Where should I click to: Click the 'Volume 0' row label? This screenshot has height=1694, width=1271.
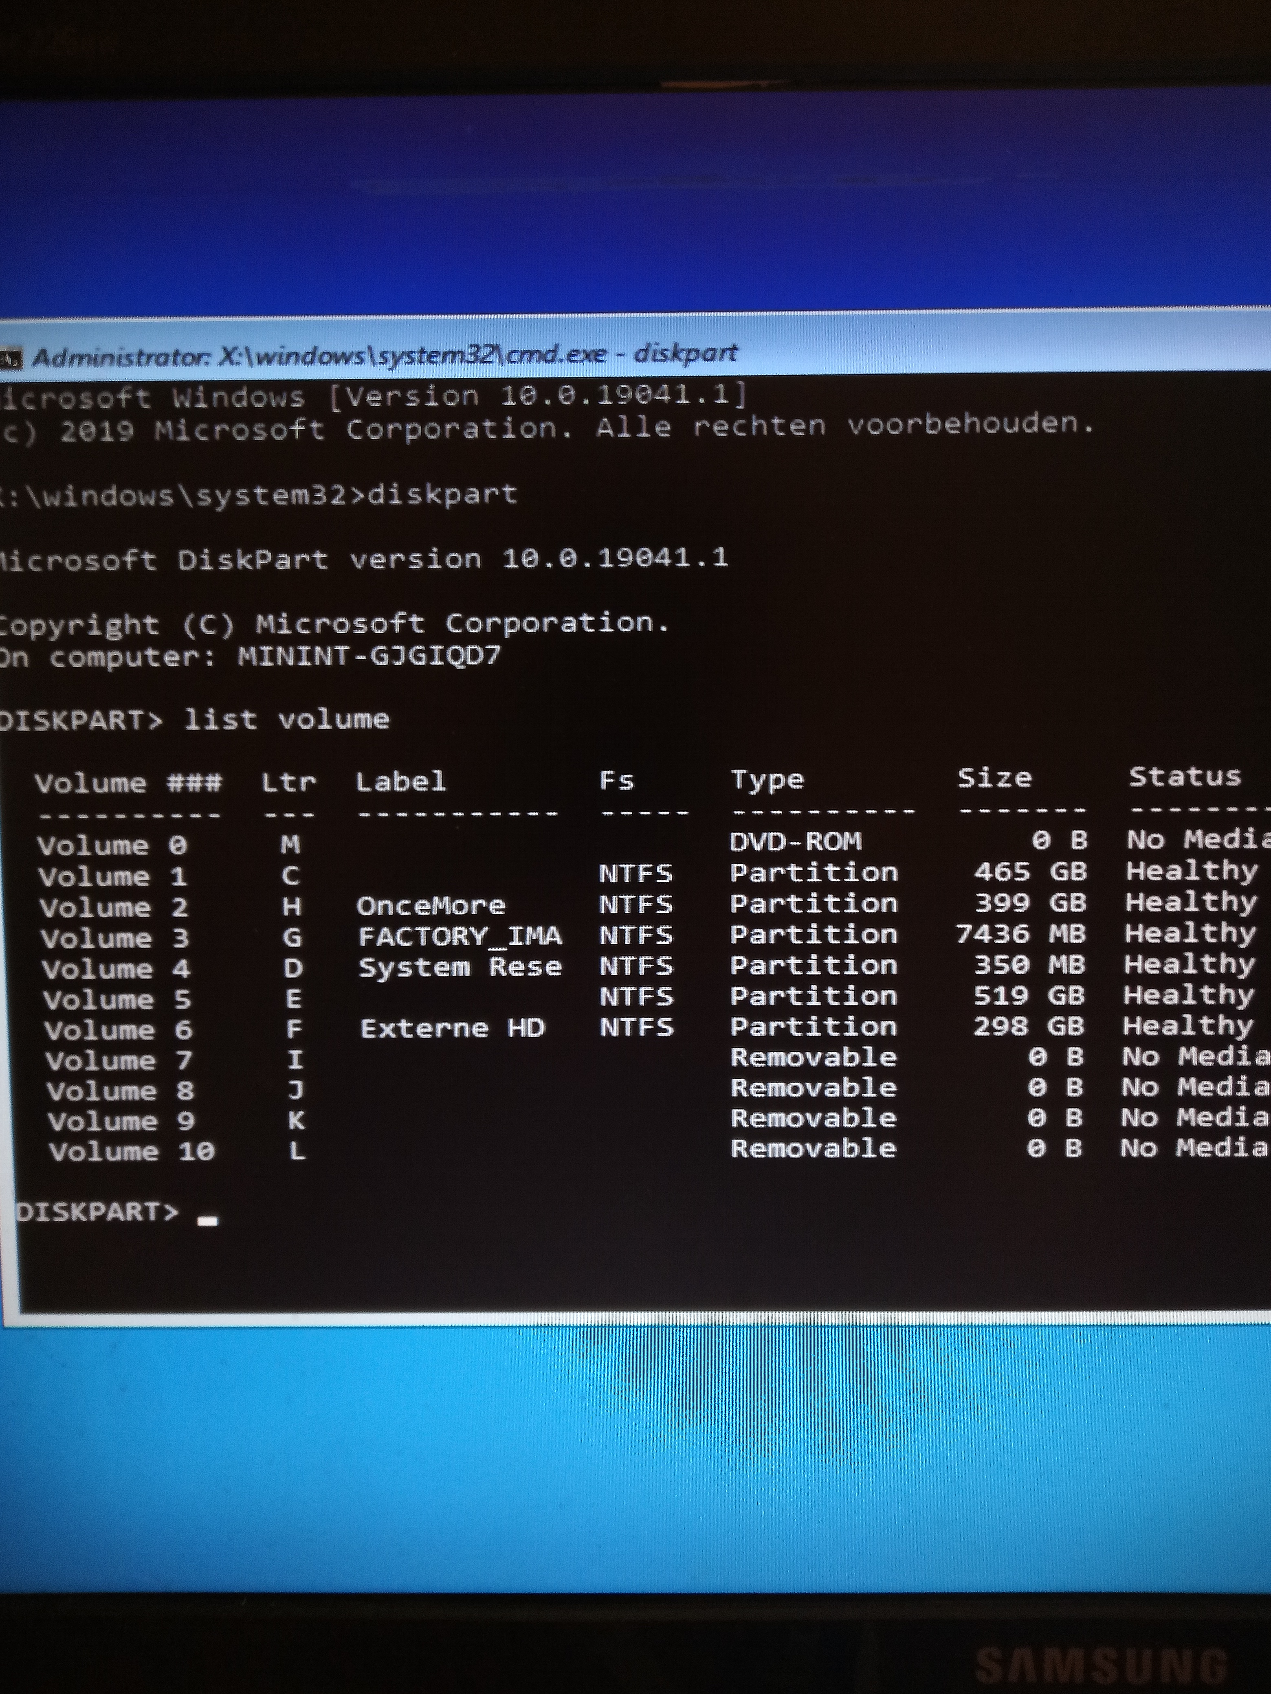tap(112, 845)
